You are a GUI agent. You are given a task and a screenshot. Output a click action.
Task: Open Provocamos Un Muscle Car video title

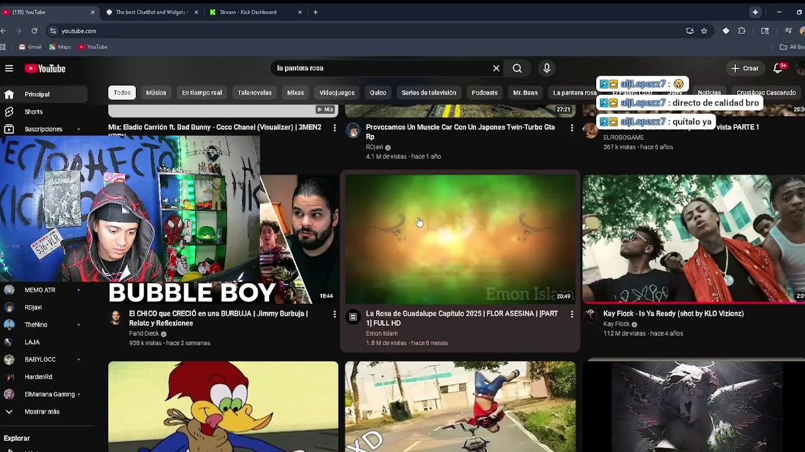click(460, 132)
